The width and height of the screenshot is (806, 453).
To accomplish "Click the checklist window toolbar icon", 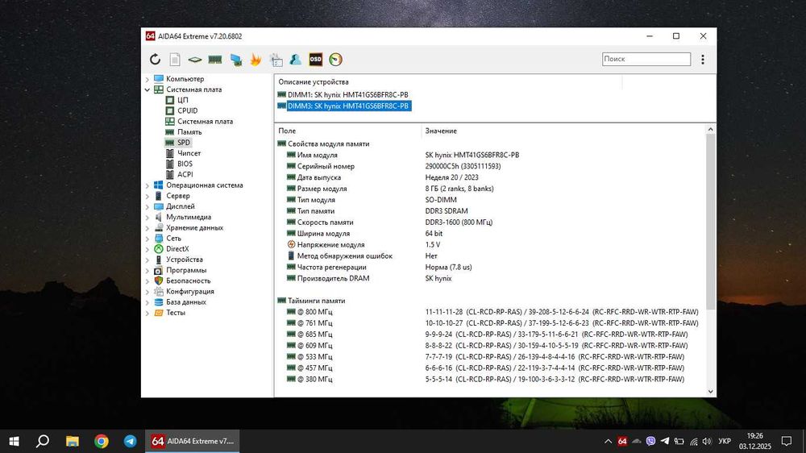I will point(276,60).
